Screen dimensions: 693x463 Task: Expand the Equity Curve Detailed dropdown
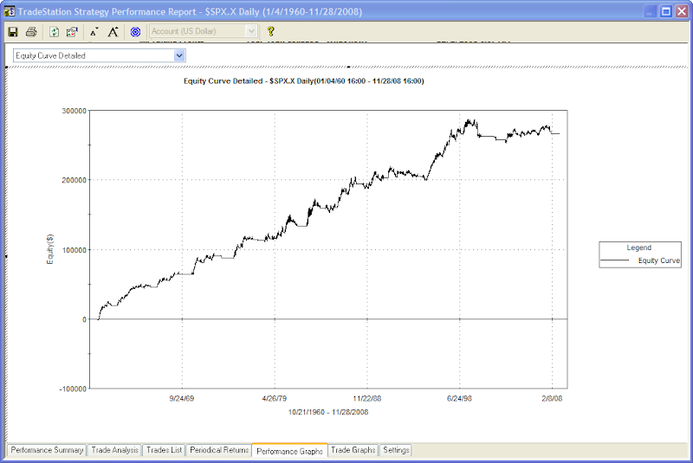(179, 55)
